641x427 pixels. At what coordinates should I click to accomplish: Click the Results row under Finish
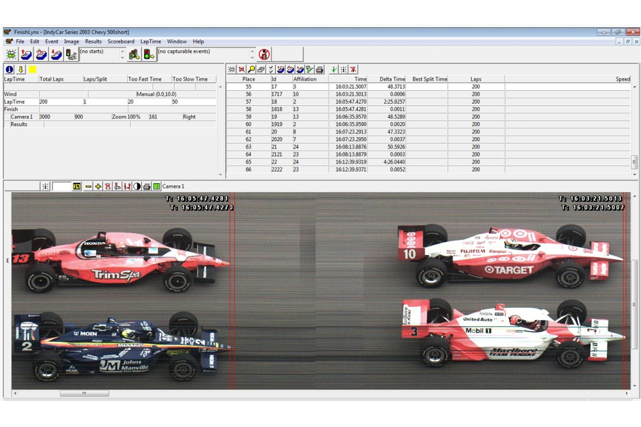(x=111, y=124)
